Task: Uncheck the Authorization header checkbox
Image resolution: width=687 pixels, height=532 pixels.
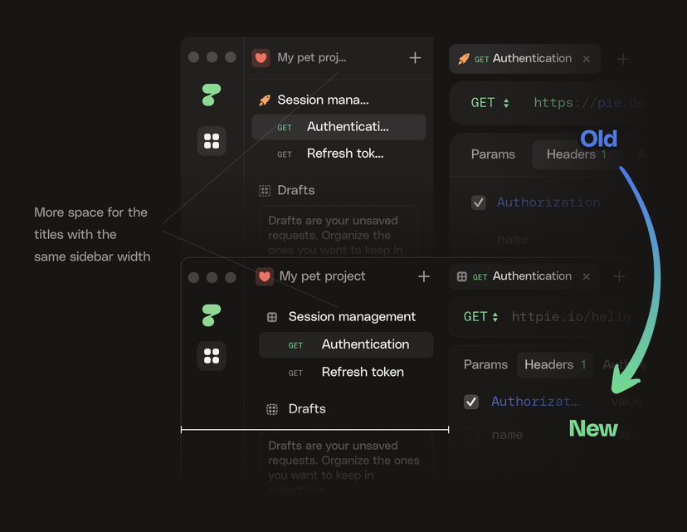Action: click(x=471, y=402)
